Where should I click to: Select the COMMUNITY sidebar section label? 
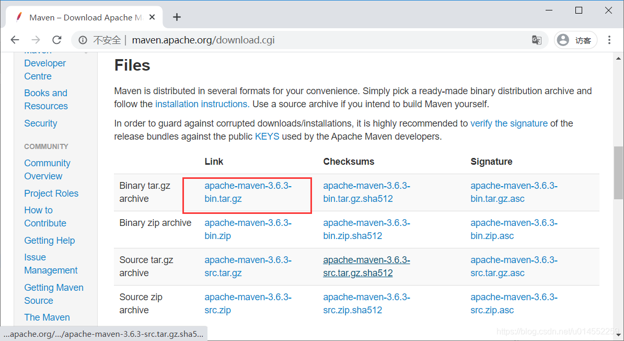pyautogui.click(x=46, y=146)
